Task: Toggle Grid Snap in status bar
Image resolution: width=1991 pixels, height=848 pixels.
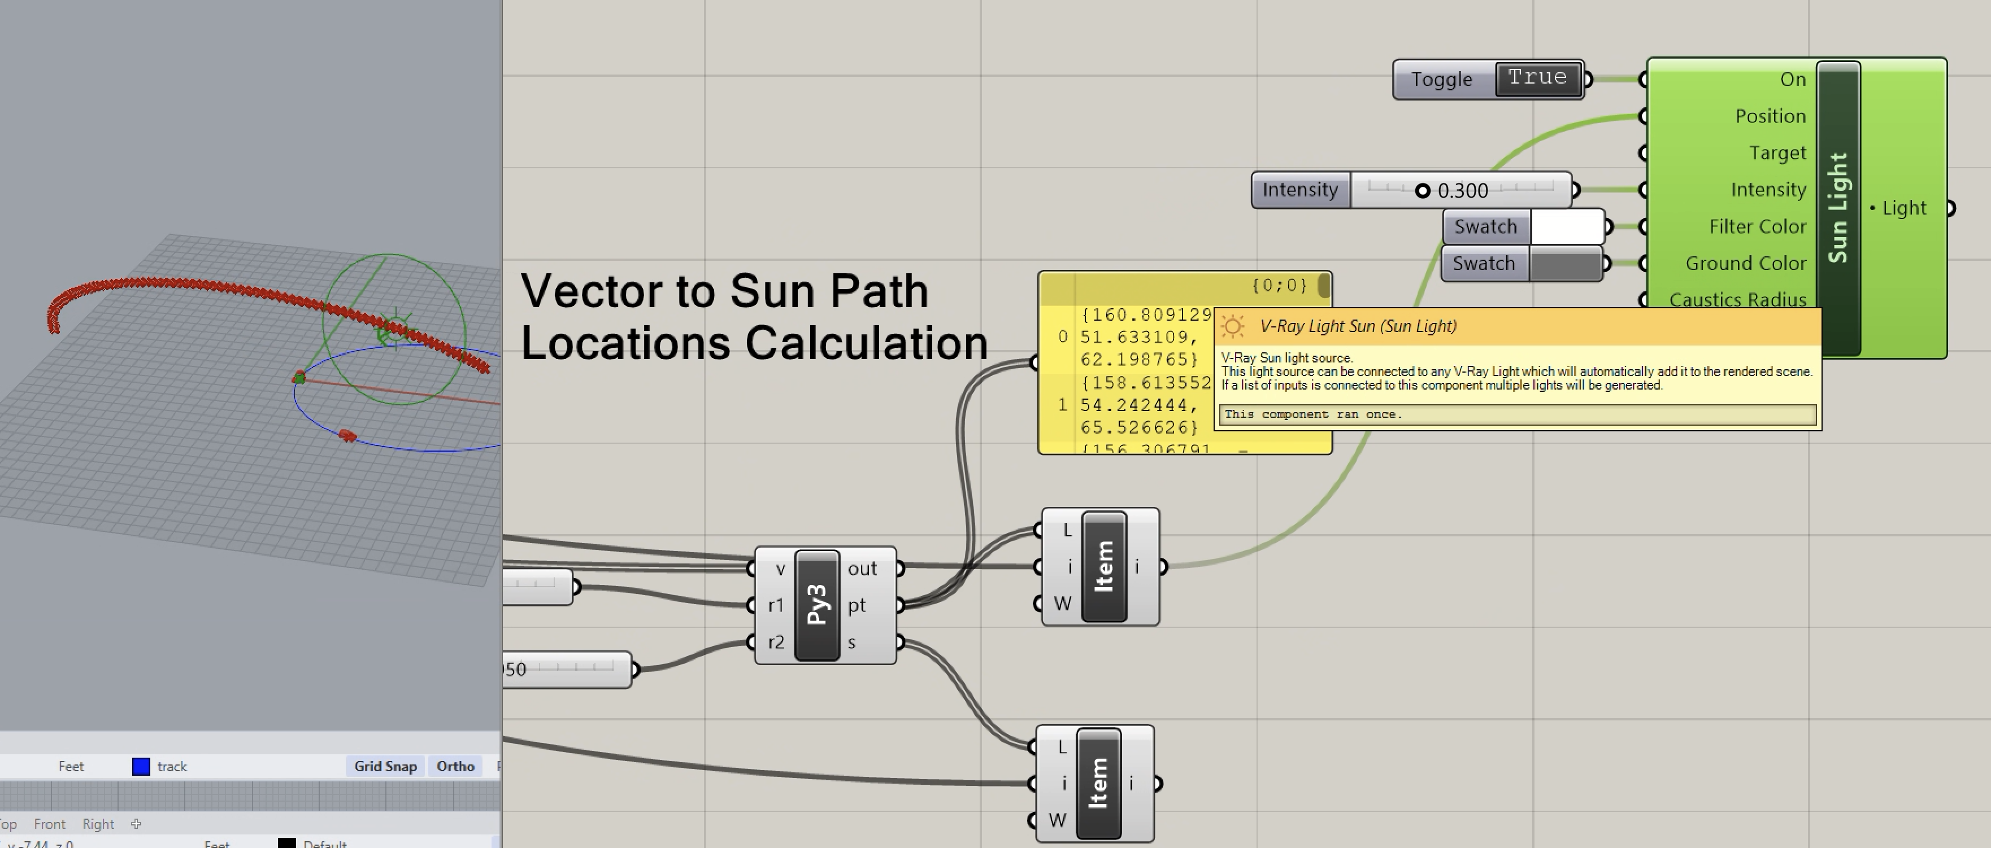Action: pyautogui.click(x=385, y=766)
